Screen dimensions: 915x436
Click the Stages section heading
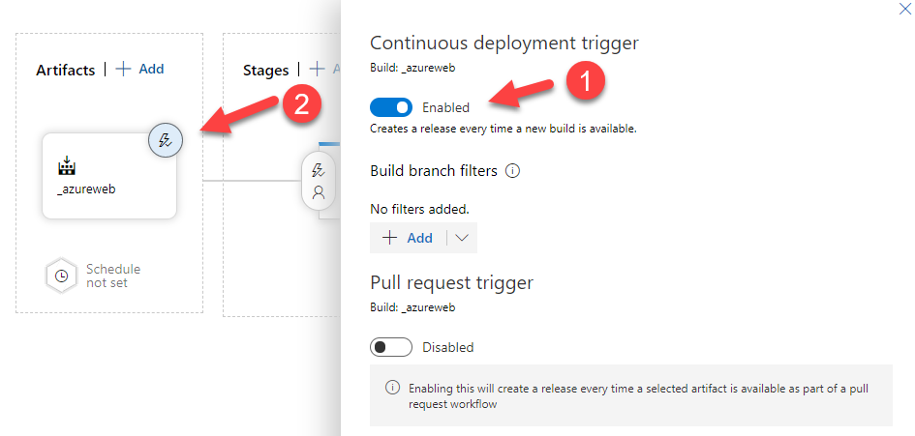265,71
